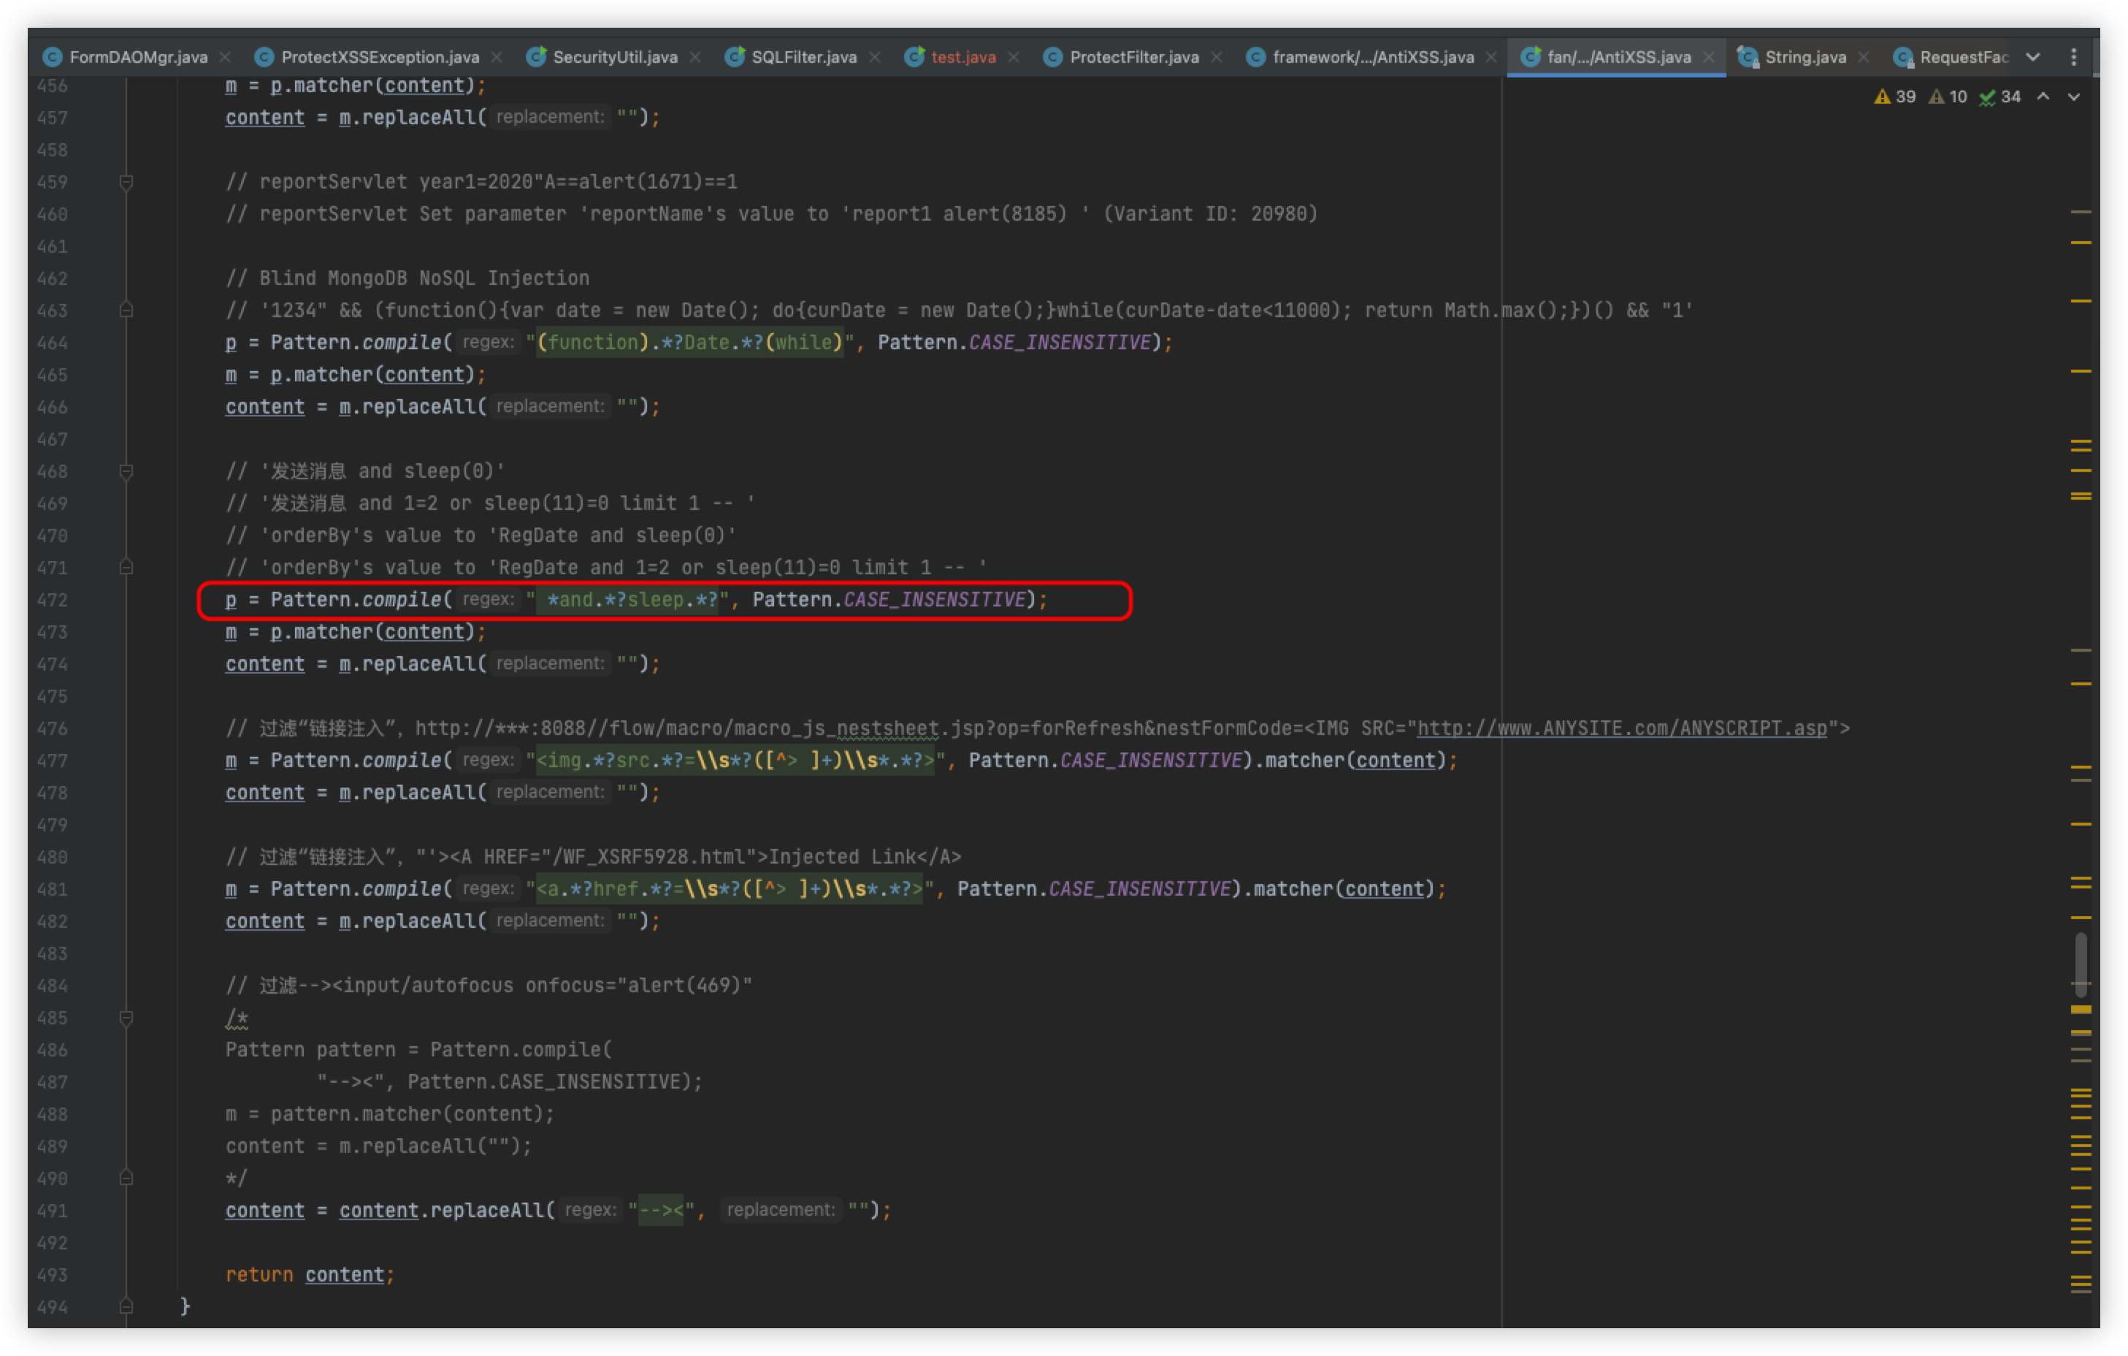Close the SQLFilter.java tab
The height and width of the screenshot is (1356, 2128).
(x=875, y=58)
